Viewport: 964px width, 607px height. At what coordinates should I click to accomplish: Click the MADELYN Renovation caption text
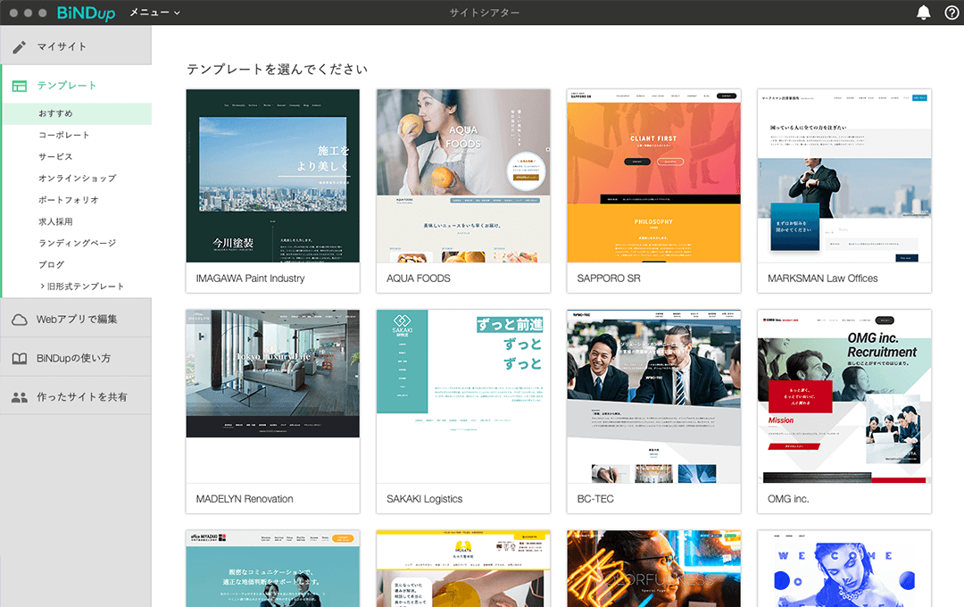(x=245, y=499)
